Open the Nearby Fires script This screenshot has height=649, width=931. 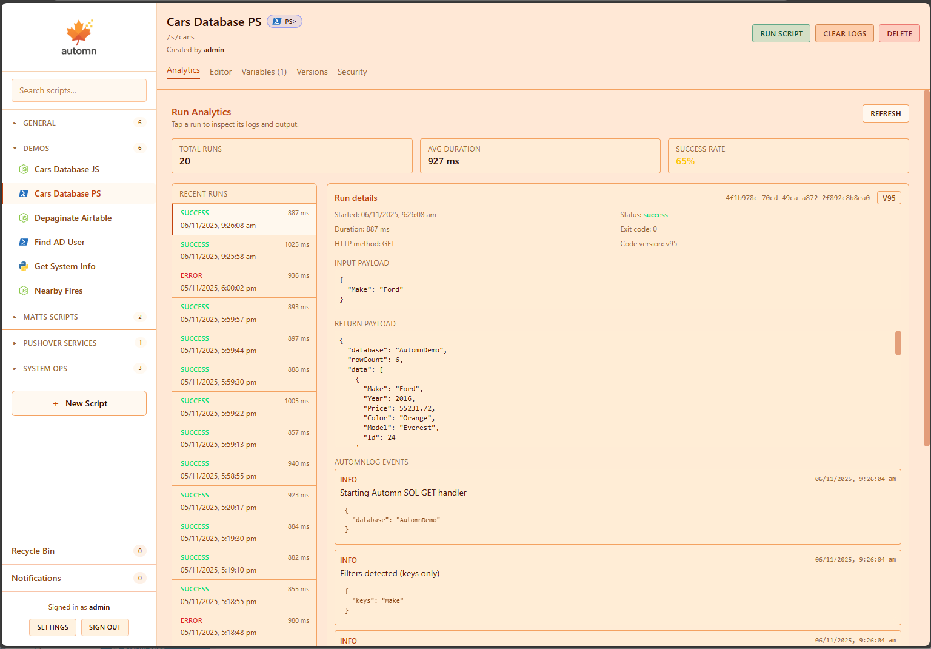coord(79,291)
